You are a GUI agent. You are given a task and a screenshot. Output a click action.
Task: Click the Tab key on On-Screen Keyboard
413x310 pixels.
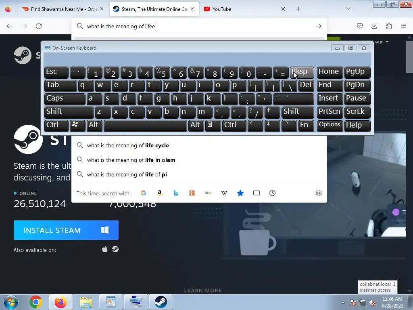[60, 86]
